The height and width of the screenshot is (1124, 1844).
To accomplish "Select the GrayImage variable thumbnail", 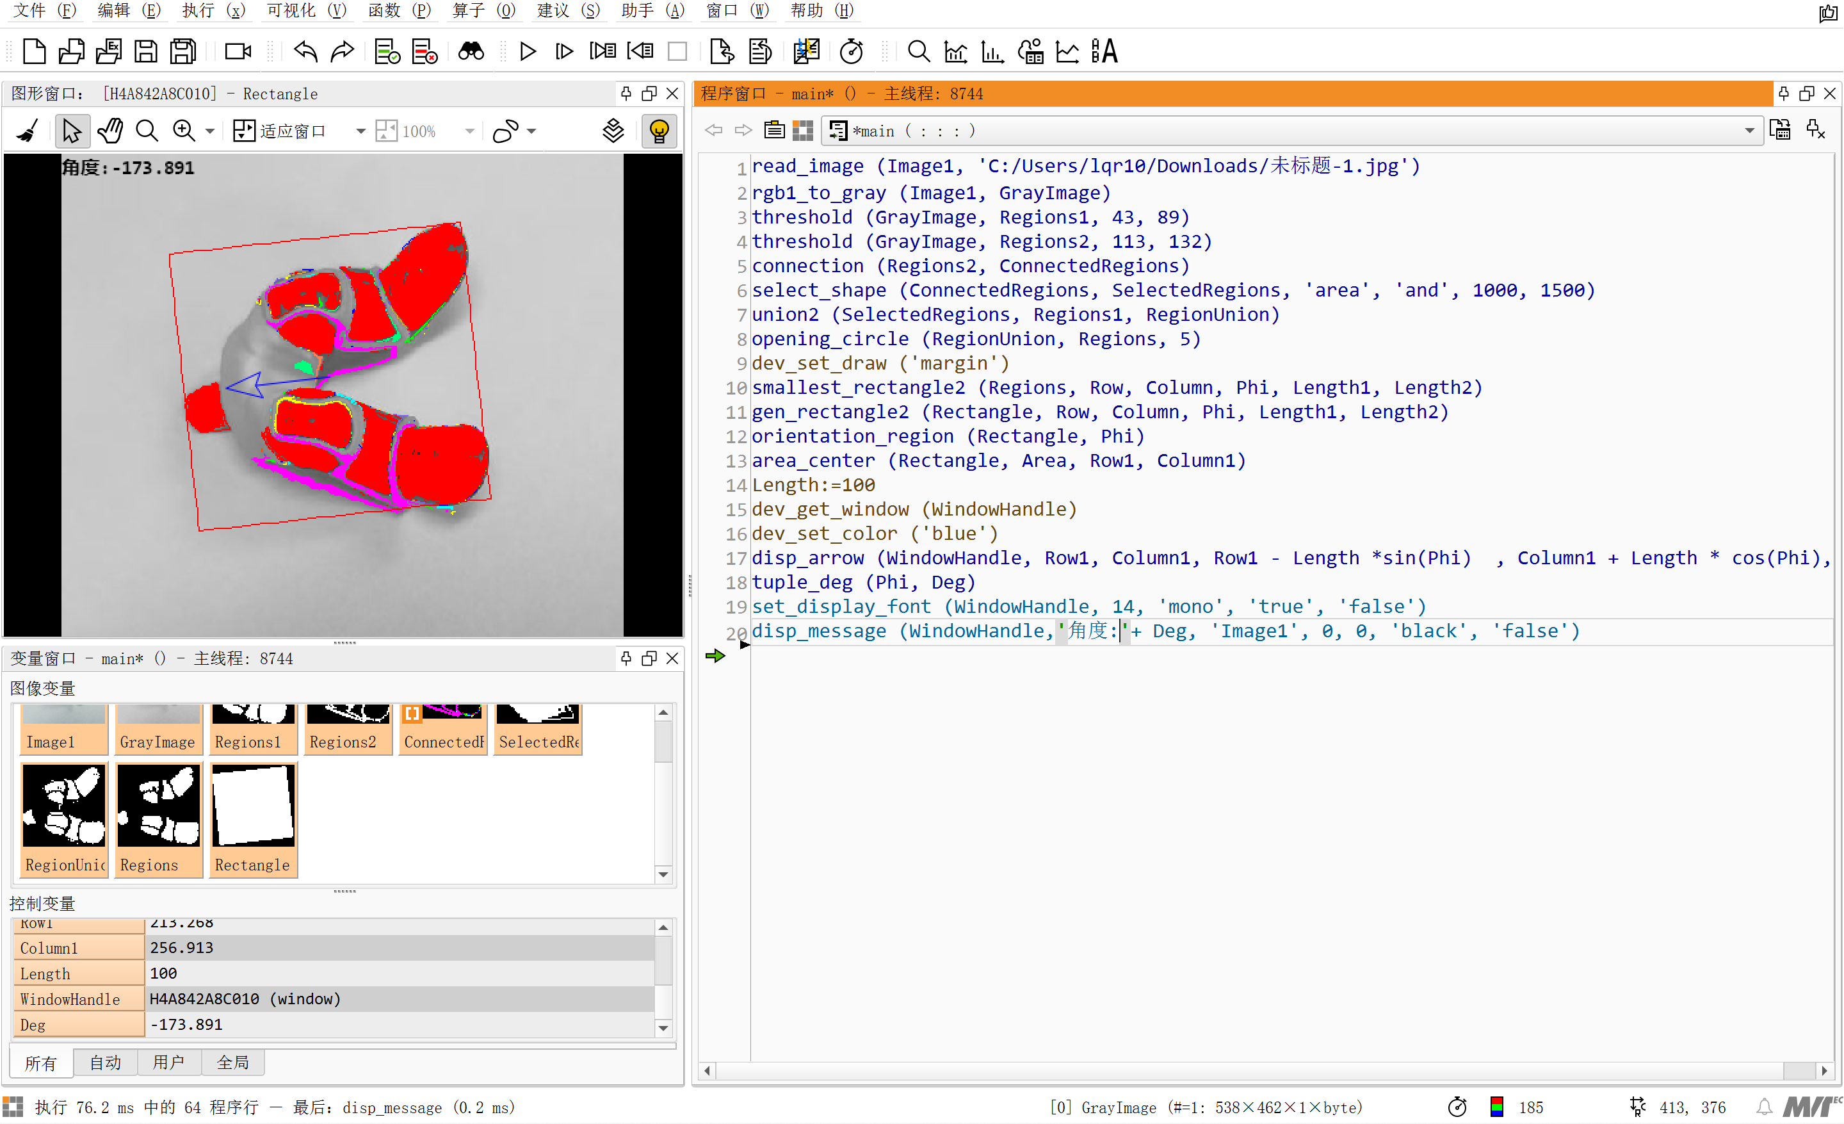I will [x=159, y=729].
